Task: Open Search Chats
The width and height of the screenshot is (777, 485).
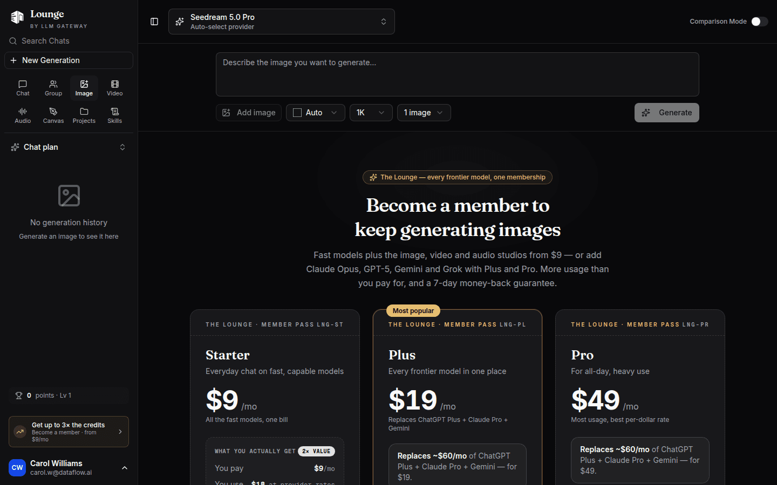Action: tap(69, 41)
